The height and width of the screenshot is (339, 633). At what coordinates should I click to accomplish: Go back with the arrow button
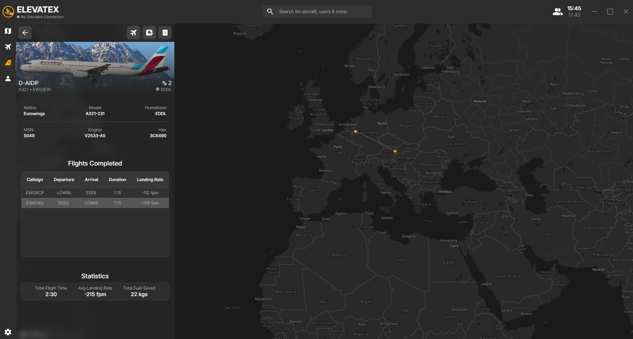(x=25, y=33)
